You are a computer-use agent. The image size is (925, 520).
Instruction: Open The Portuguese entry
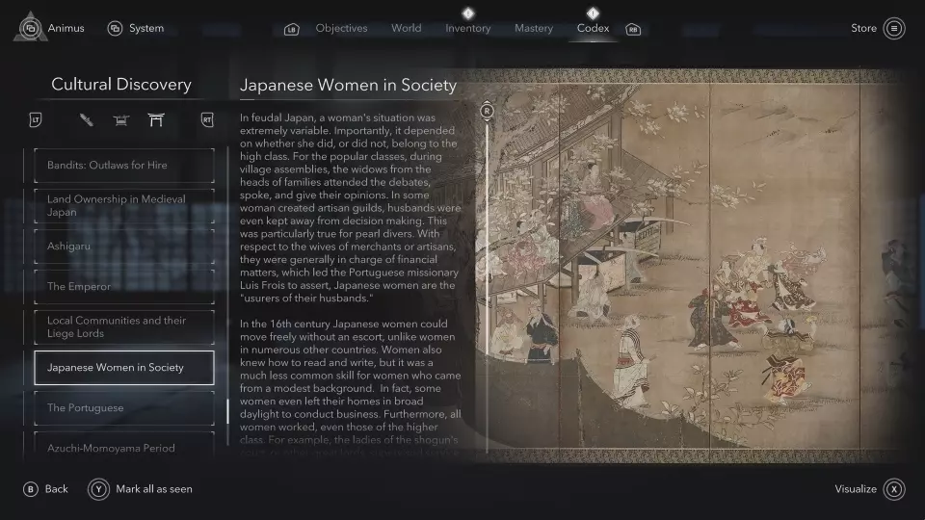click(124, 408)
